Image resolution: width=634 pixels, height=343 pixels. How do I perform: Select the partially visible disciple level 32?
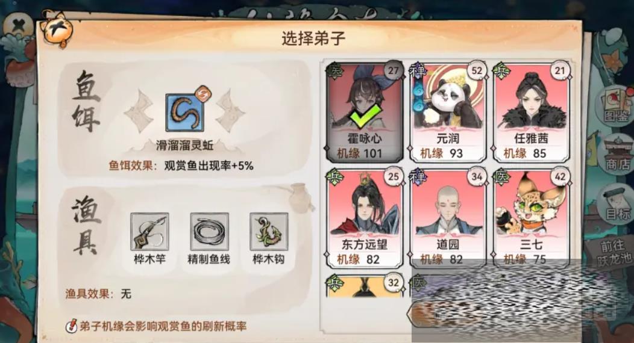click(365, 286)
